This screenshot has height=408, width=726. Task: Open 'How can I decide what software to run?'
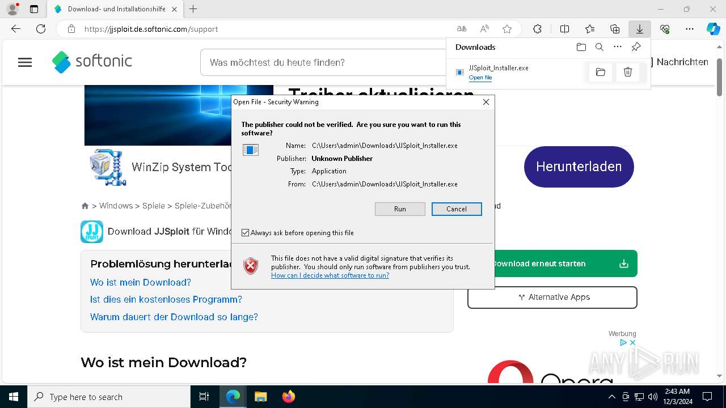330,275
